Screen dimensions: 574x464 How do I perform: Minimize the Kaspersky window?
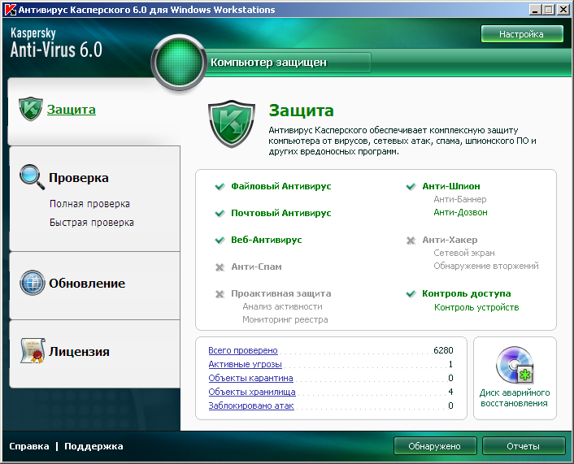tap(535, 10)
